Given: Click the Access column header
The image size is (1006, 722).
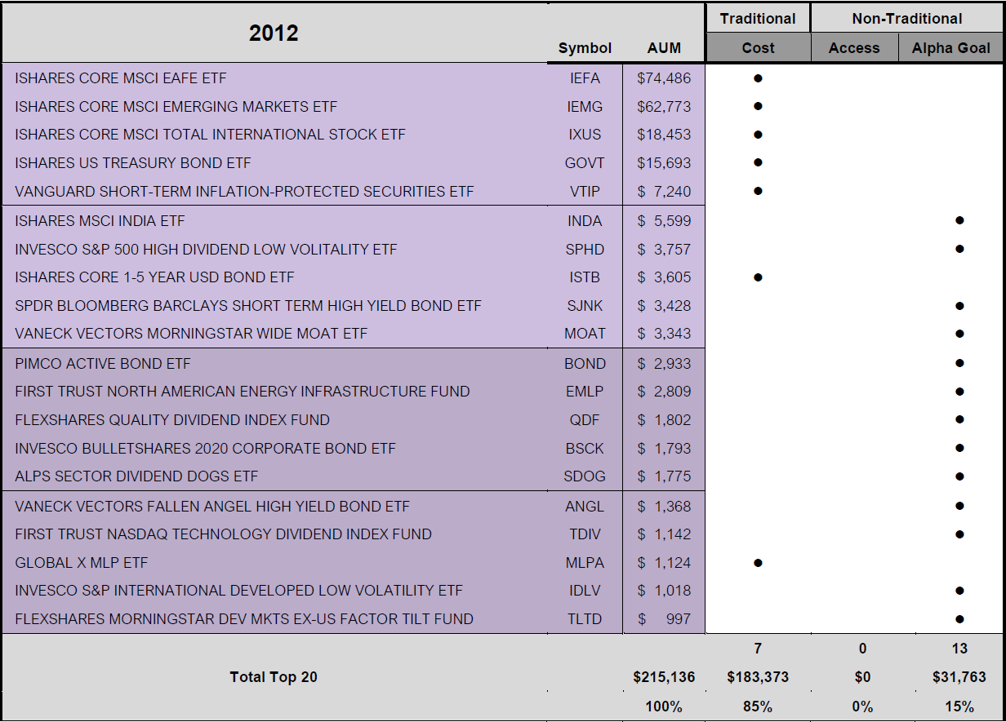Looking at the screenshot, I should [x=854, y=48].
